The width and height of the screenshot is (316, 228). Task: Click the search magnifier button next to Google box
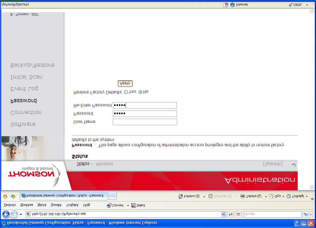[x=306, y=214]
